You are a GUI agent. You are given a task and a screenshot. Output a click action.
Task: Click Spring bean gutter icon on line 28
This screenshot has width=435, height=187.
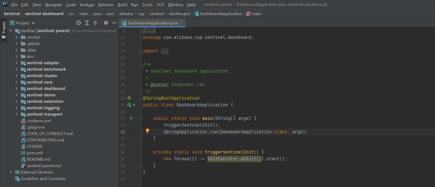[x=129, y=98]
